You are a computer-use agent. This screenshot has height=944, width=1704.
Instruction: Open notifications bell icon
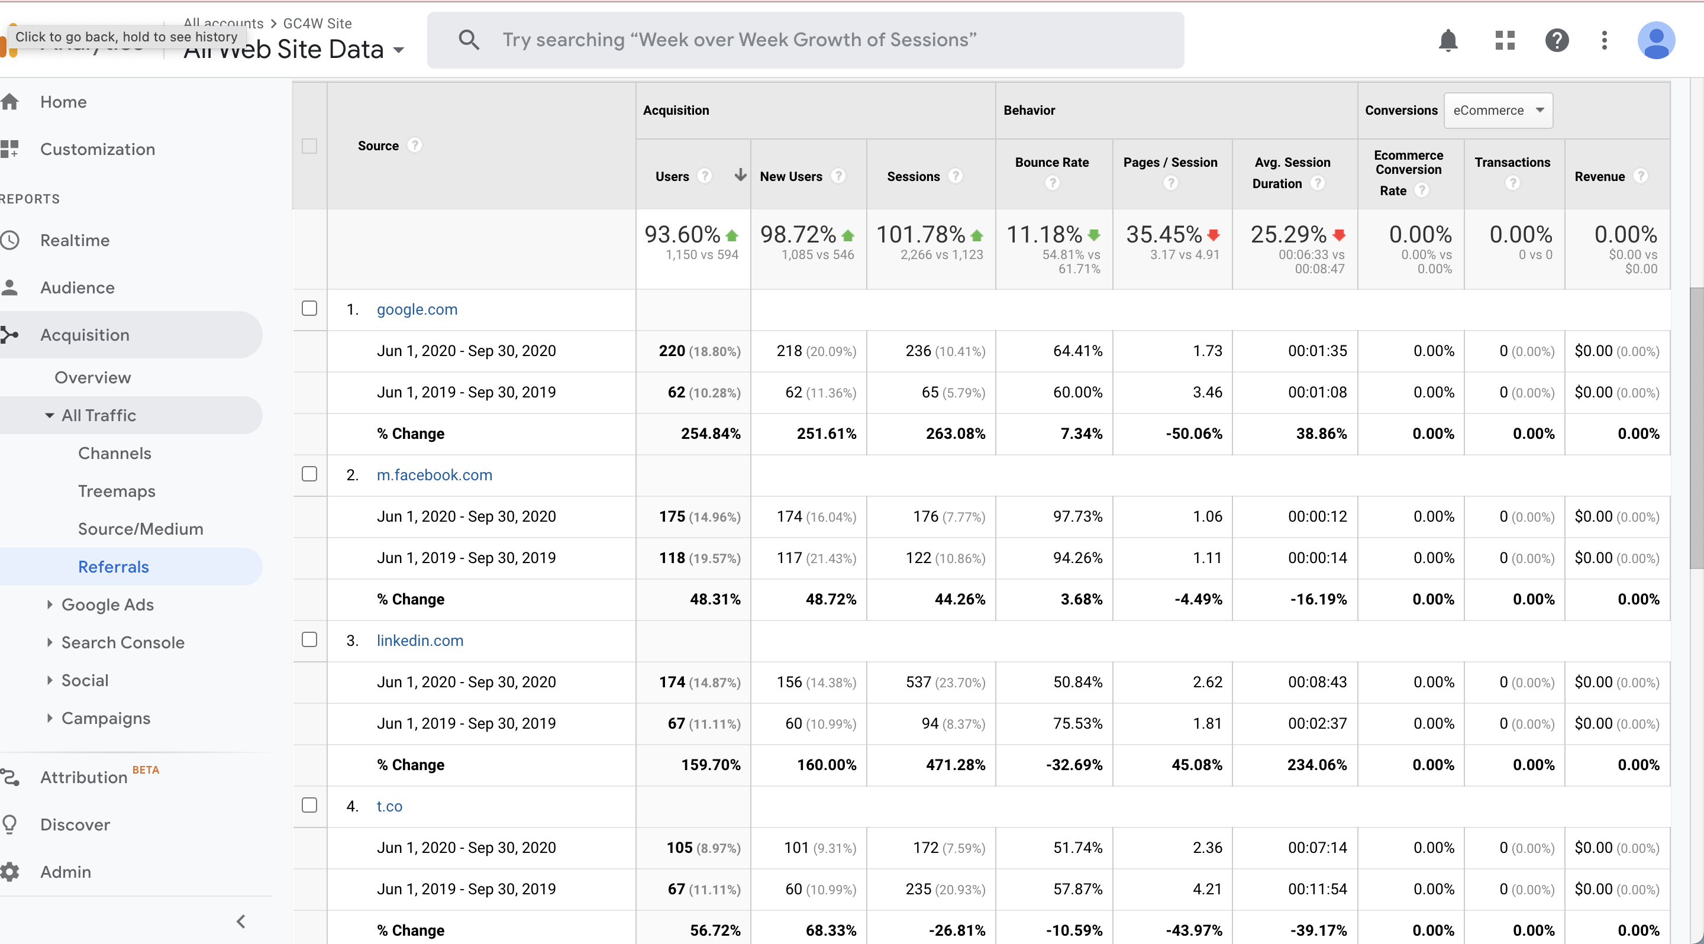pyautogui.click(x=1448, y=40)
